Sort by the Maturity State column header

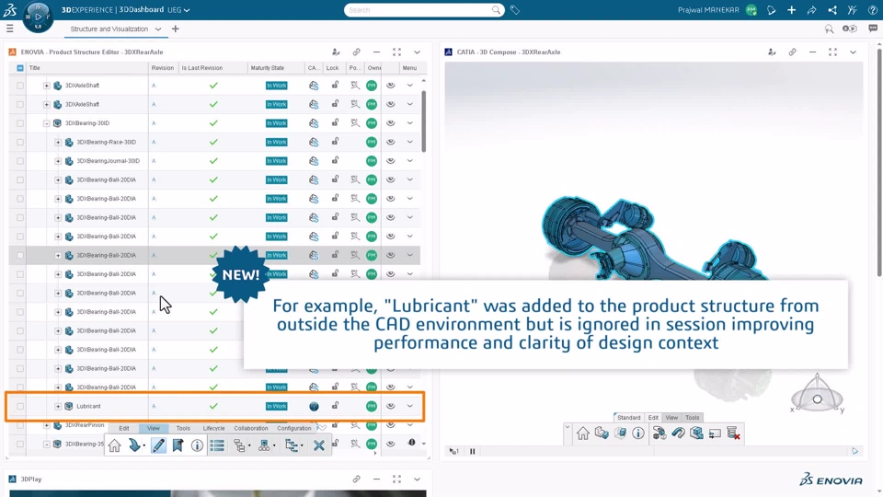tap(268, 67)
